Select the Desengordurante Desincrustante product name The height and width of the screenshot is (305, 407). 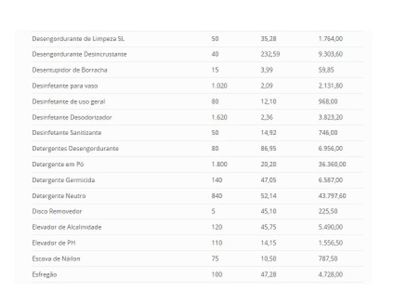click(x=79, y=54)
